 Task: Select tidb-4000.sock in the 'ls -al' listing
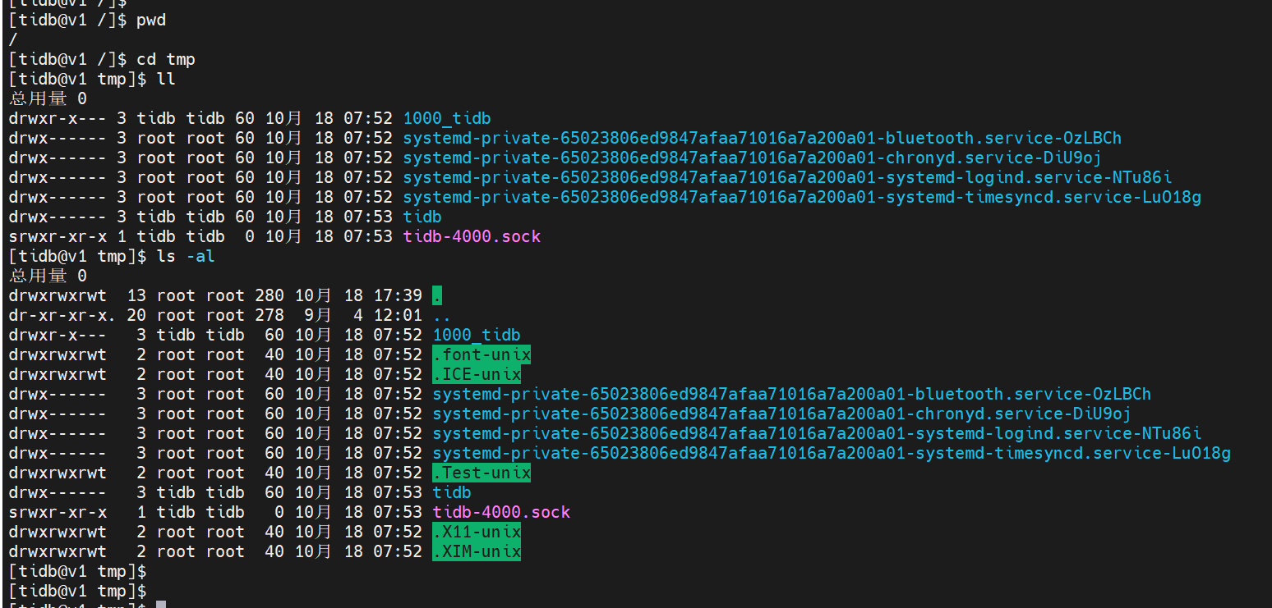[501, 512]
